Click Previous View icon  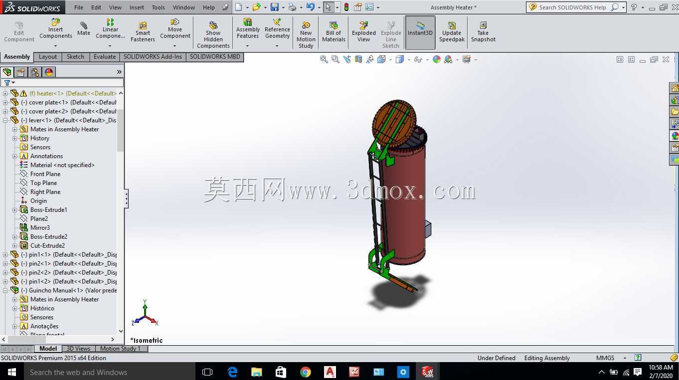click(347, 59)
